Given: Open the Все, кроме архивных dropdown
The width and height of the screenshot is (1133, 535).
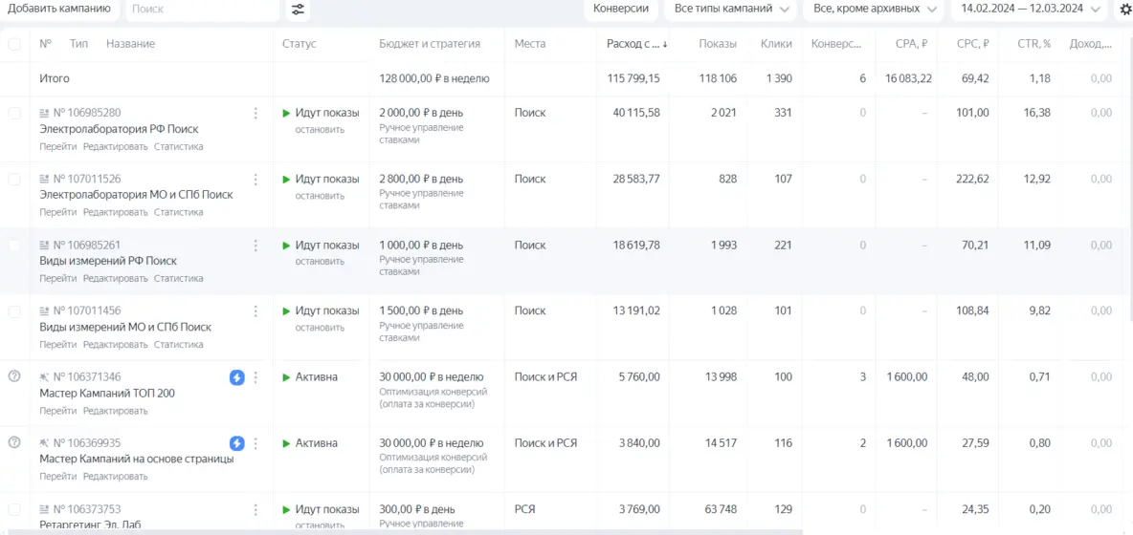Looking at the screenshot, I should [x=875, y=10].
